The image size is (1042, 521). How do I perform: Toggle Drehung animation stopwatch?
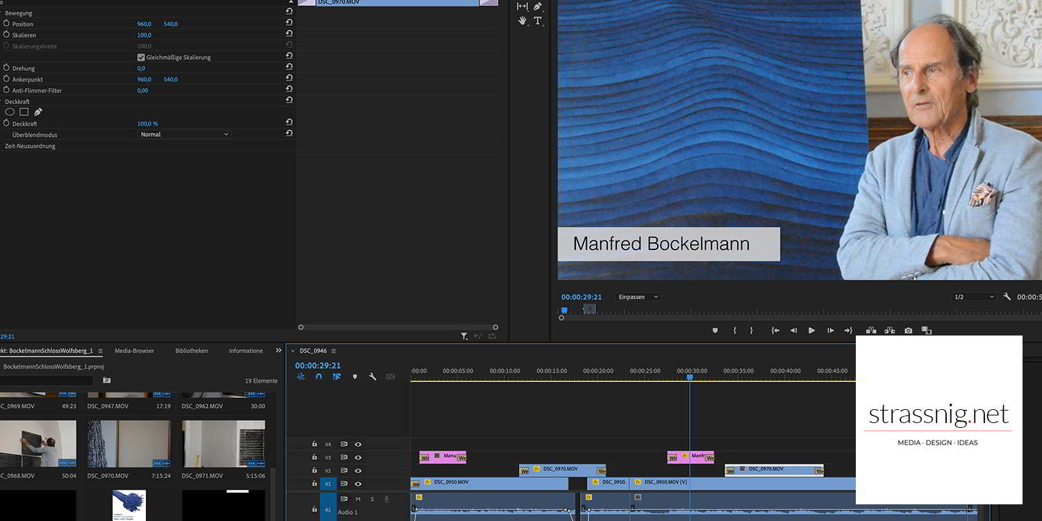pos(6,68)
